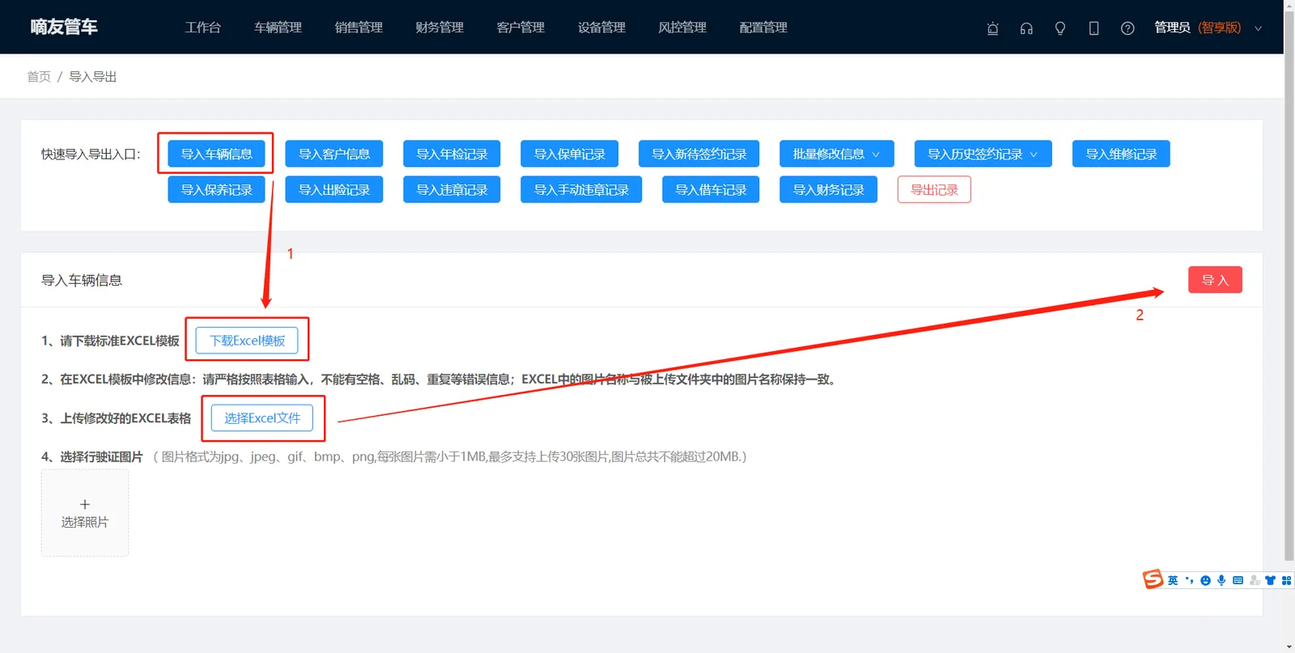Click the Sogou input method logo
The height and width of the screenshot is (653, 1295).
1153,579
